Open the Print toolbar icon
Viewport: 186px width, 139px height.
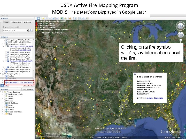[83, 18]
